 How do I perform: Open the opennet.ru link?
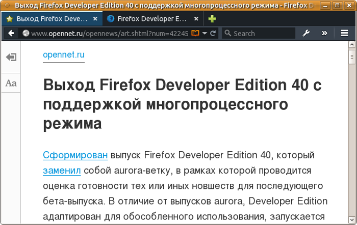point(64,55)
